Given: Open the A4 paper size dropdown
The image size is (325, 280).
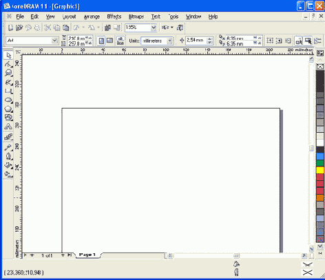Looking at the screenshot, I should [x=54, y=41].
